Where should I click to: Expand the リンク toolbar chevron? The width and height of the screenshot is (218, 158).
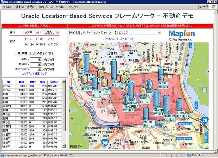[x=207, y=6]
